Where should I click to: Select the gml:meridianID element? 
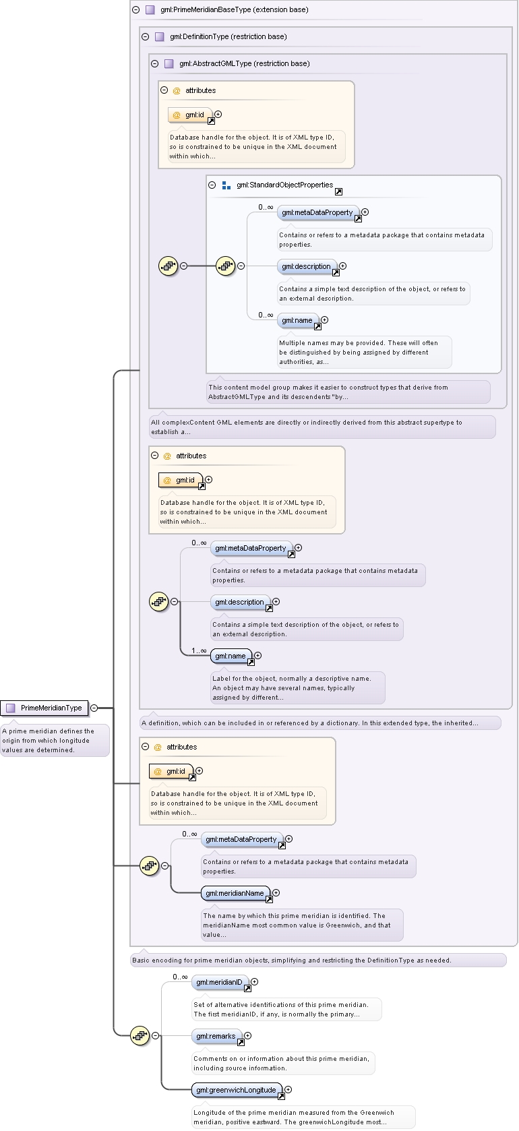(x=220, y=982)
